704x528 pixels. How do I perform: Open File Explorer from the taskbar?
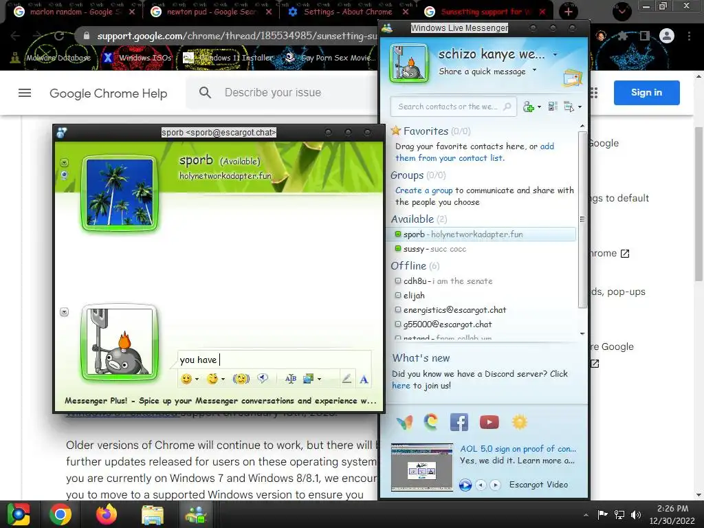click(x=152, y=514)
